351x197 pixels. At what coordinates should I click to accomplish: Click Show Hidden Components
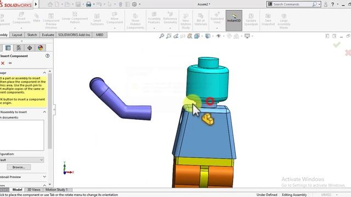[135, 21]
